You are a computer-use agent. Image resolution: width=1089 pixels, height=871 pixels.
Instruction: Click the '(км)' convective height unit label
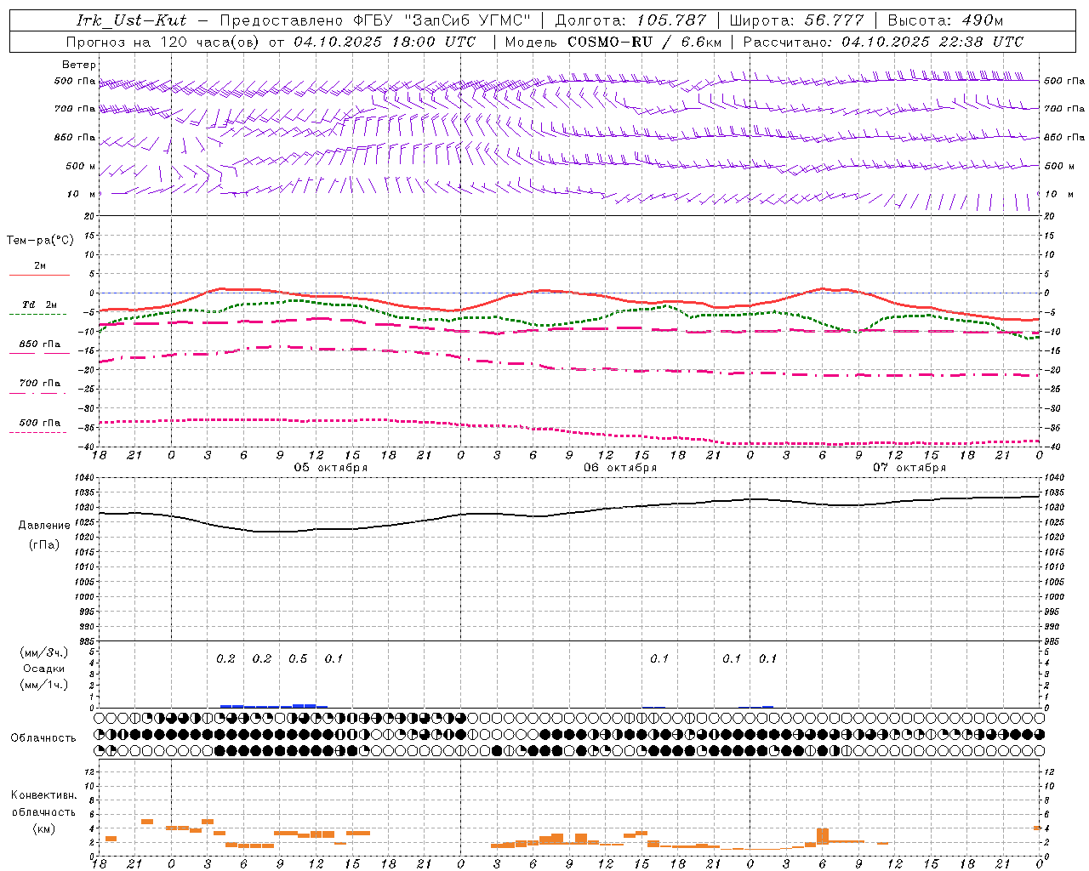tap(43, 828)
